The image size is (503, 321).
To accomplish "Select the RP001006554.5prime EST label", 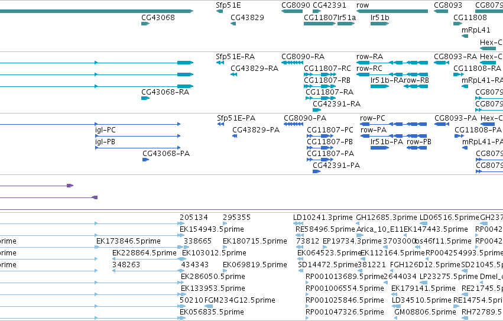I will 345,288.
